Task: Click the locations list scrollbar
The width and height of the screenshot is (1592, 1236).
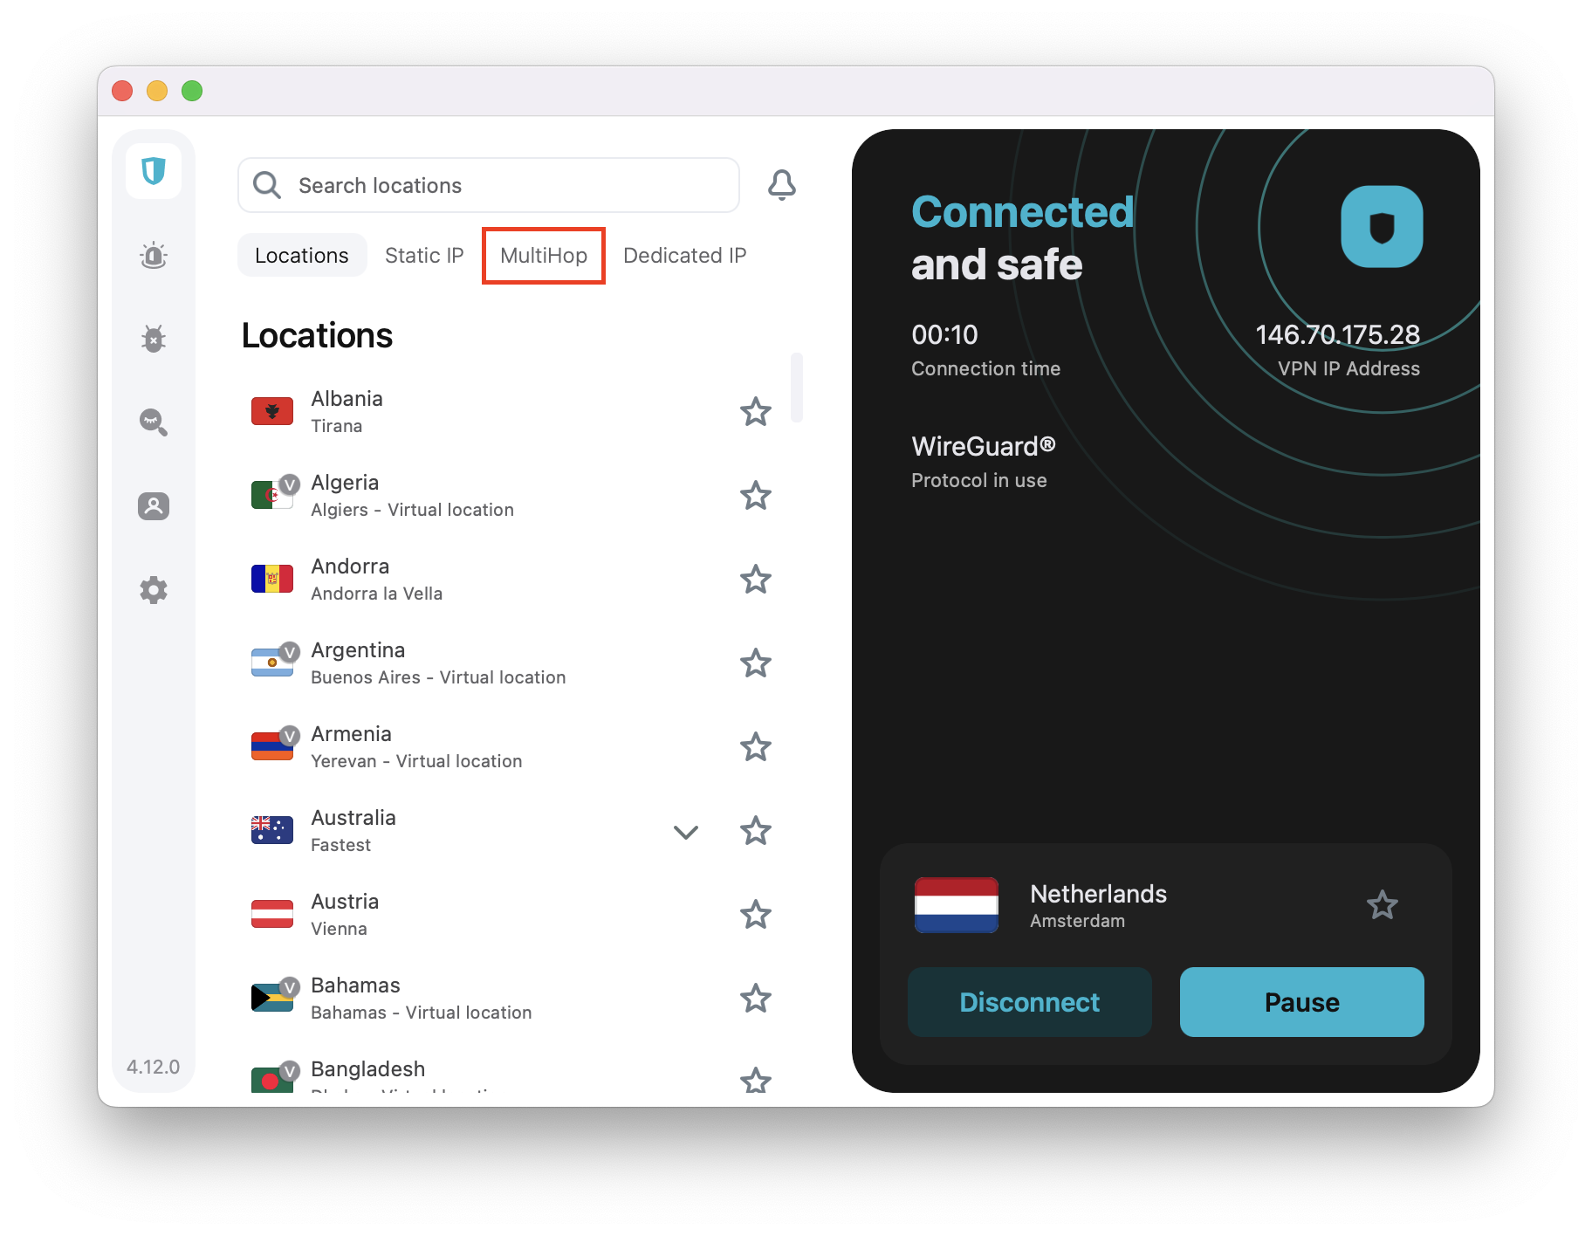Action: pos(797,388)
